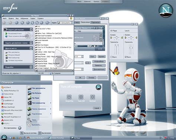Click Поиск музыки в Интернете link
The image size is (176, 140).
point(18,36)
